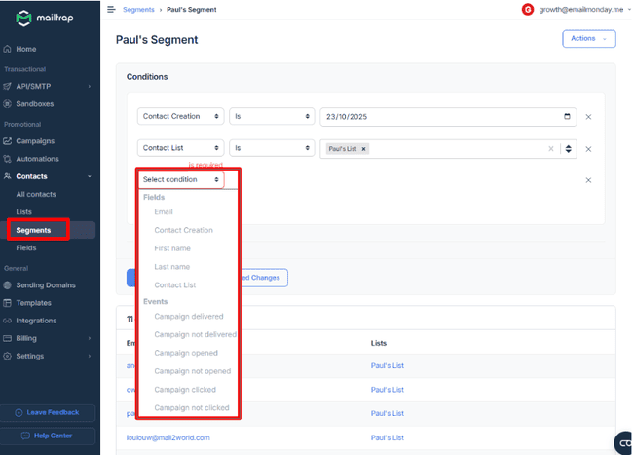633x455 pixels.
Task: Expand the Settings submenu chevron
Action: coord(90,356)
